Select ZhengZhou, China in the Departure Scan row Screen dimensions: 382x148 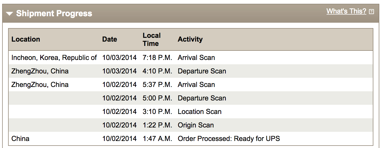pos(40,71)
